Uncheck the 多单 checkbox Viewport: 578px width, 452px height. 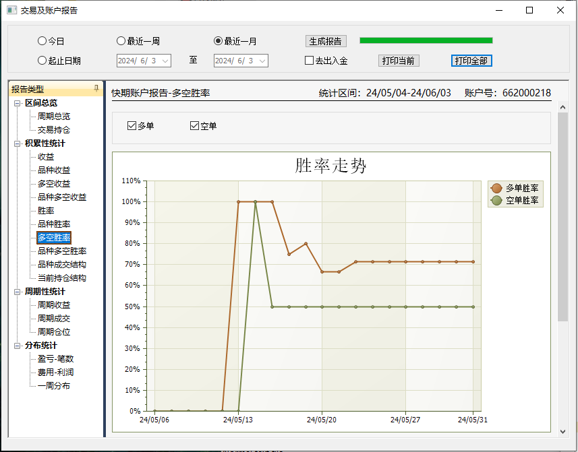tap(132, 126)
